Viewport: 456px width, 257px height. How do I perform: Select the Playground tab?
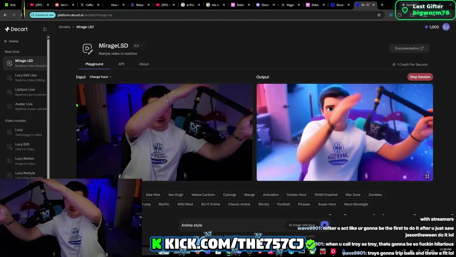(x=94, y=64)
